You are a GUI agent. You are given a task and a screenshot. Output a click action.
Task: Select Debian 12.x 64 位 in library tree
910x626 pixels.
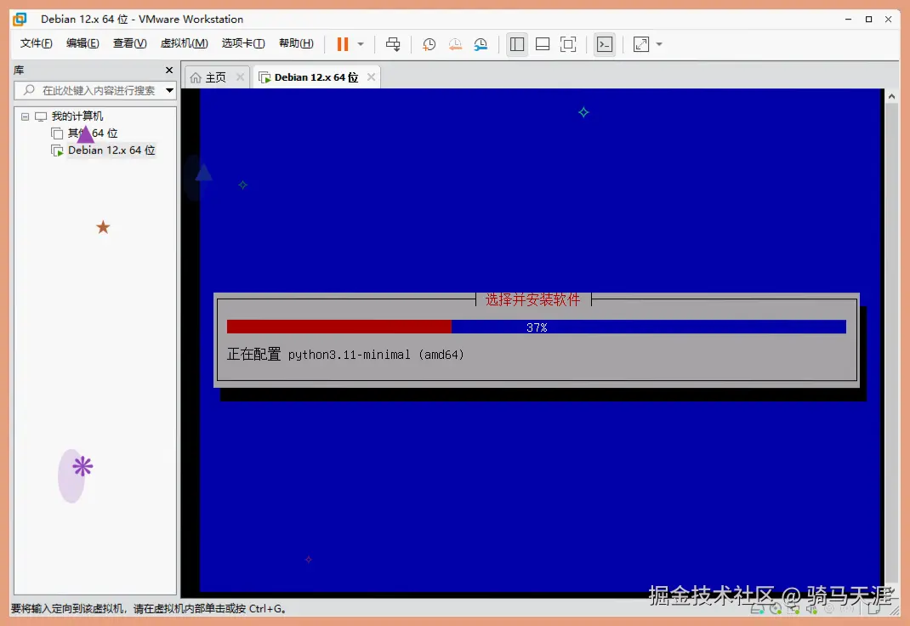point(111,151)
